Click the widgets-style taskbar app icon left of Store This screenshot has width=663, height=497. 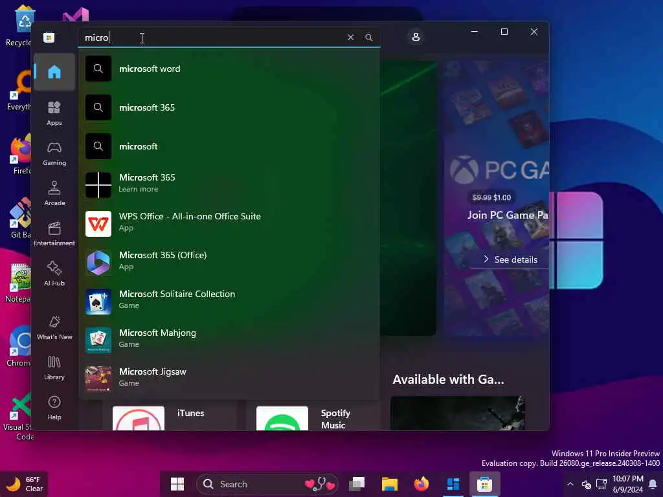453,484
